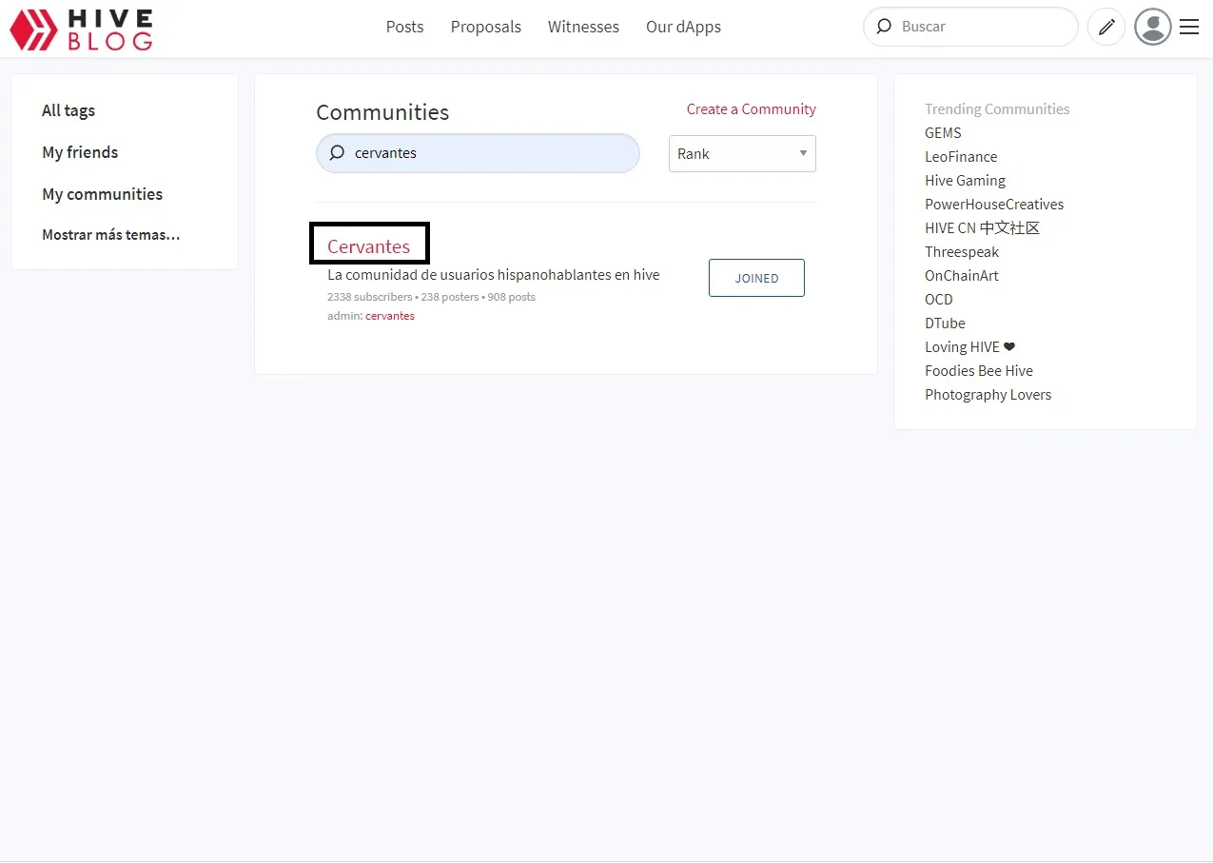Open the Proposals page
The height and width of the screenshot is (863, 1213).
(x=486, y=27)
